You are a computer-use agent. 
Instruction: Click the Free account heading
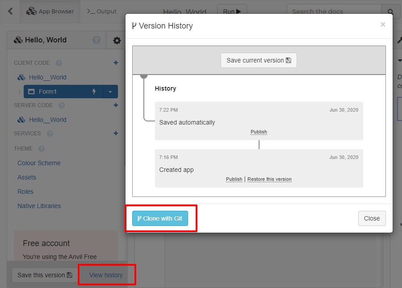46,243
